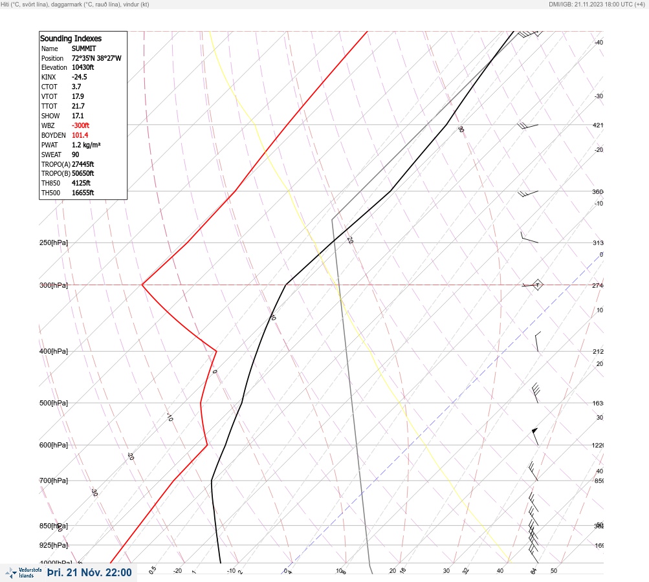Click the 850[hPa] pressure label

[x=54, y=526]
